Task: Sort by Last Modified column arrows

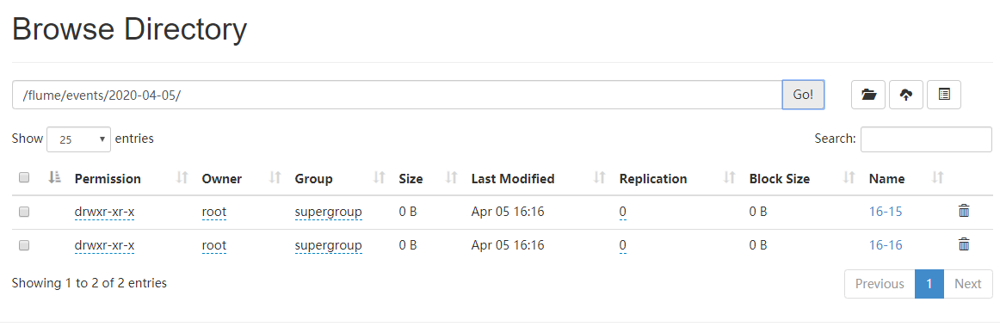Action: click(x=600, y=179)
